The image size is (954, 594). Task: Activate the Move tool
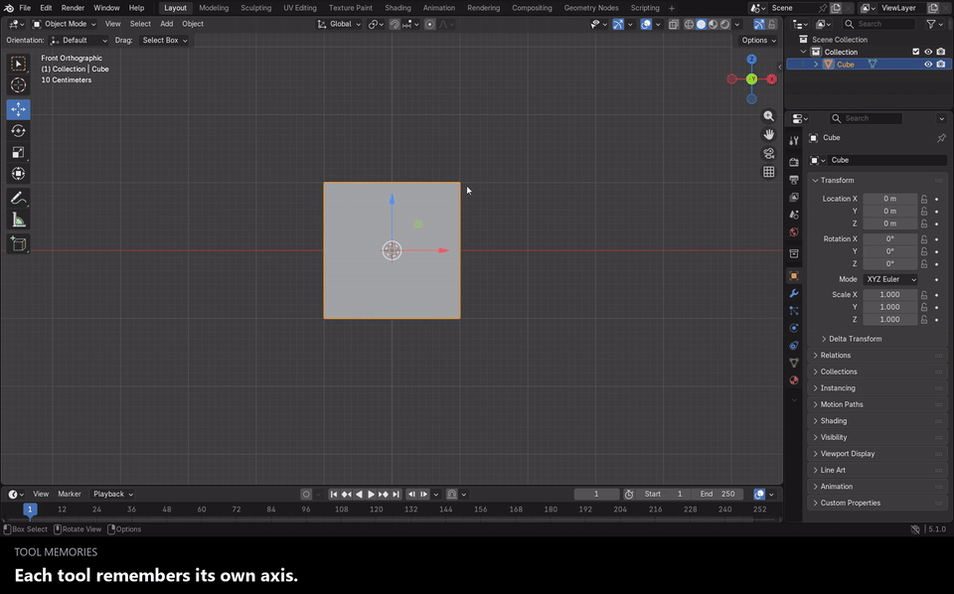(x=18, y=109)
